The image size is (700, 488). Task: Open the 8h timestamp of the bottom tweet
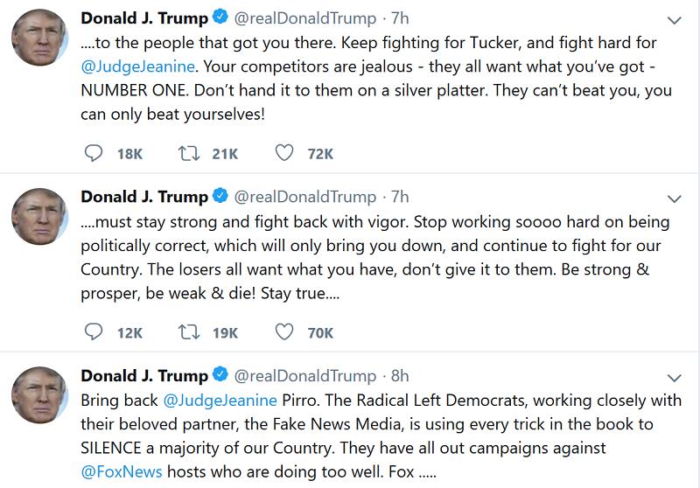click(x=400, y=375)
